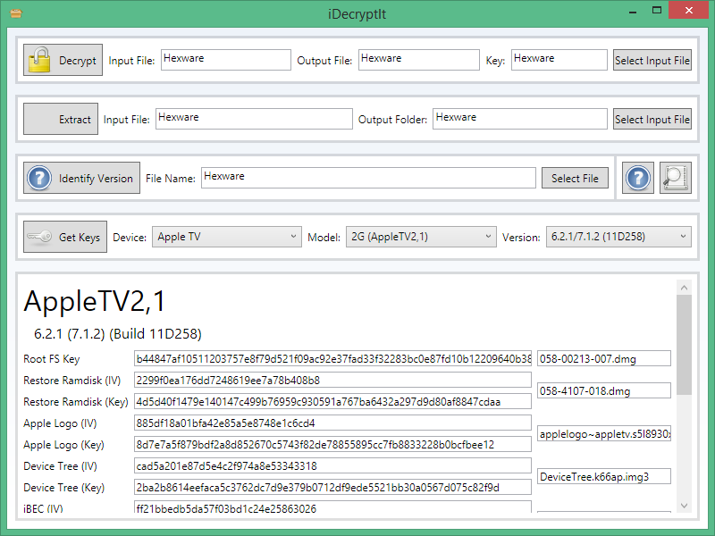
Task: Click the Decrypt Output File text field
Action: point(418,60)
